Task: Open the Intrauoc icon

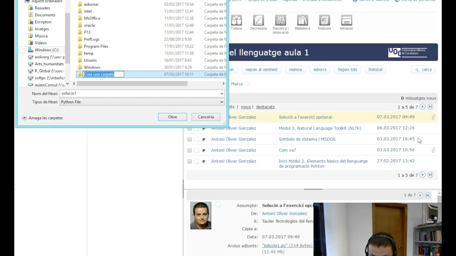Action: point(346,22)
